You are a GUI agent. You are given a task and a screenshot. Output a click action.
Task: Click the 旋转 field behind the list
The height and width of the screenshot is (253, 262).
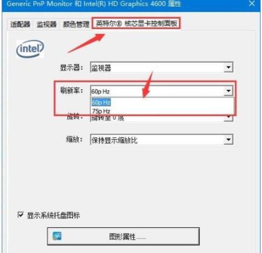coord(161,118)
